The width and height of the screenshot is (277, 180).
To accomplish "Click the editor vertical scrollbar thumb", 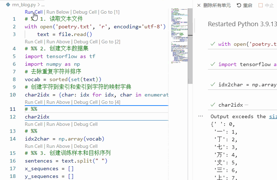I will [190, 46].
